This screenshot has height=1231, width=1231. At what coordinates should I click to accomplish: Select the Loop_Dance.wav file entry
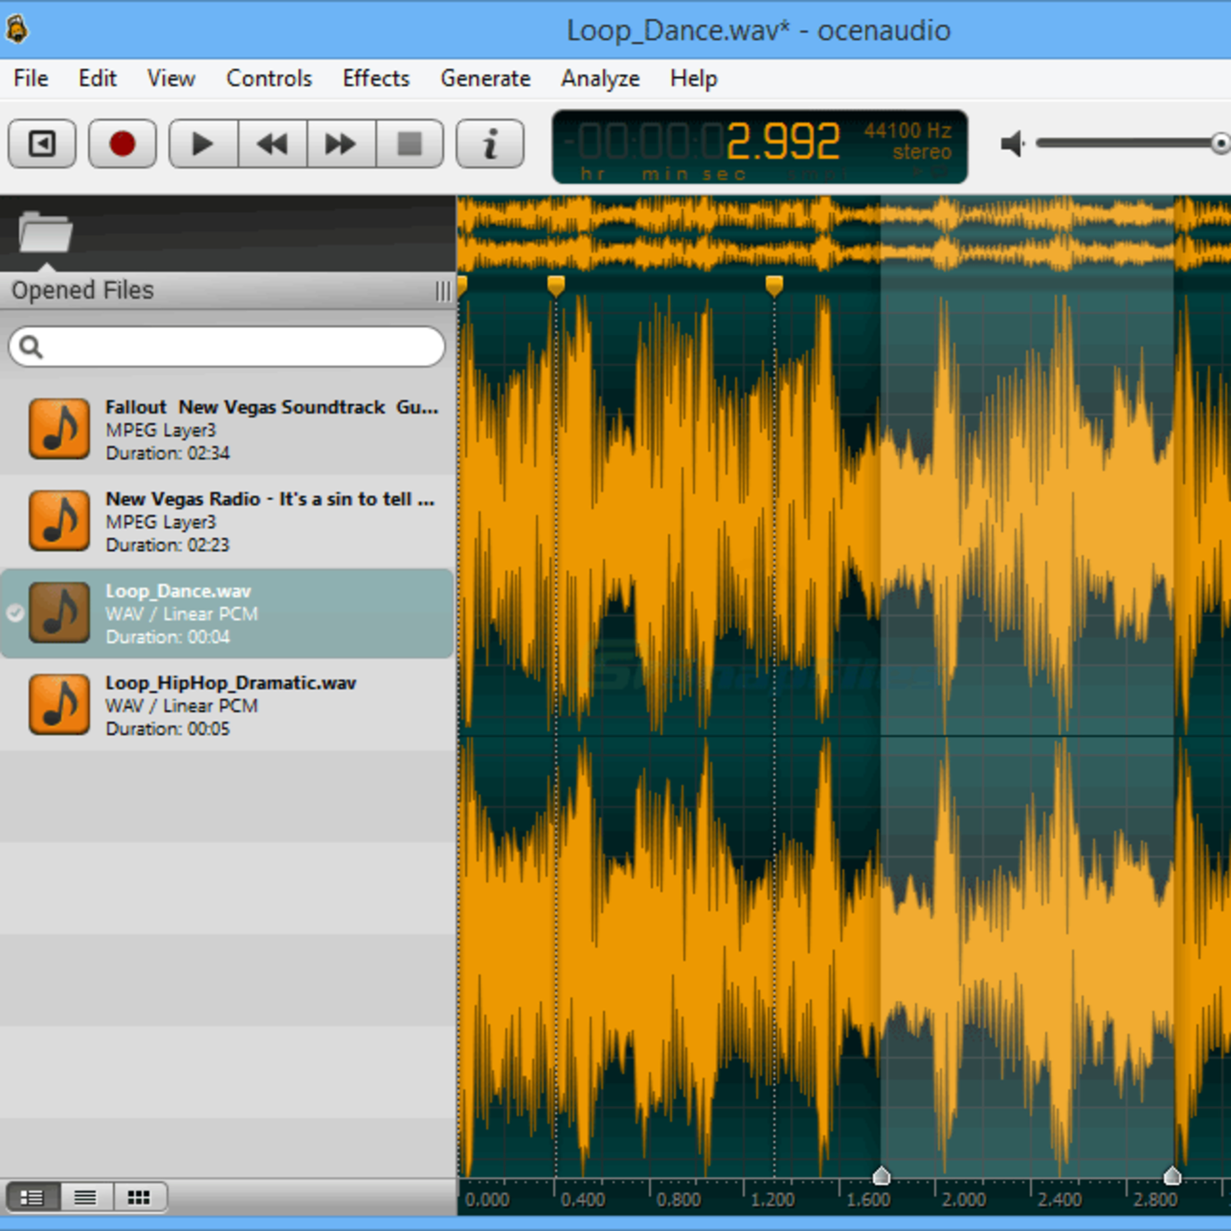[227, 613]
